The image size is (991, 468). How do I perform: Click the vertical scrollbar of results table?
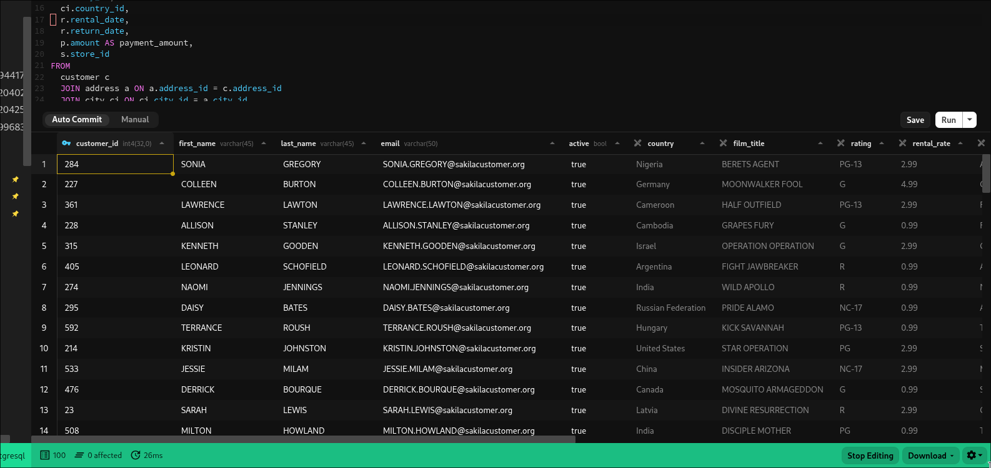987,175
